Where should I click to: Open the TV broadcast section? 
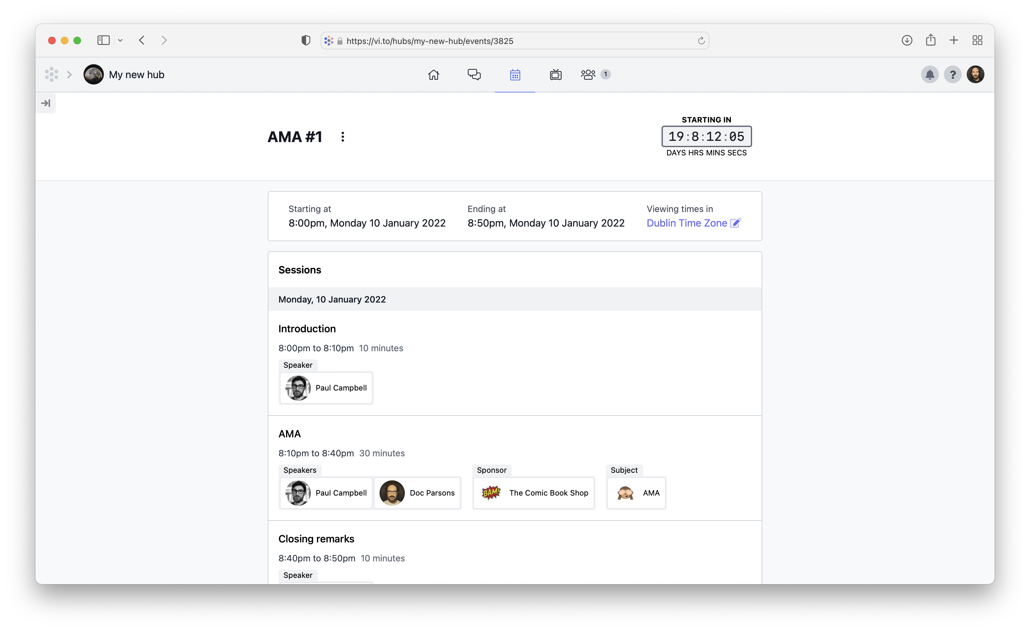coord(556,74)
